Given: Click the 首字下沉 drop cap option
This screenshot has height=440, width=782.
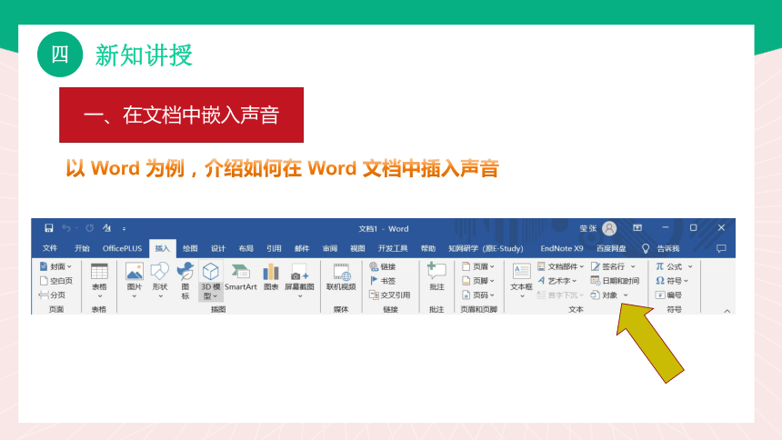Looking at the screenshot, I should [560, 295].
